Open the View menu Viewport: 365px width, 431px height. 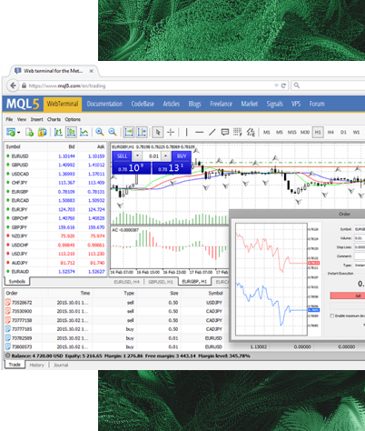point(22,119)
